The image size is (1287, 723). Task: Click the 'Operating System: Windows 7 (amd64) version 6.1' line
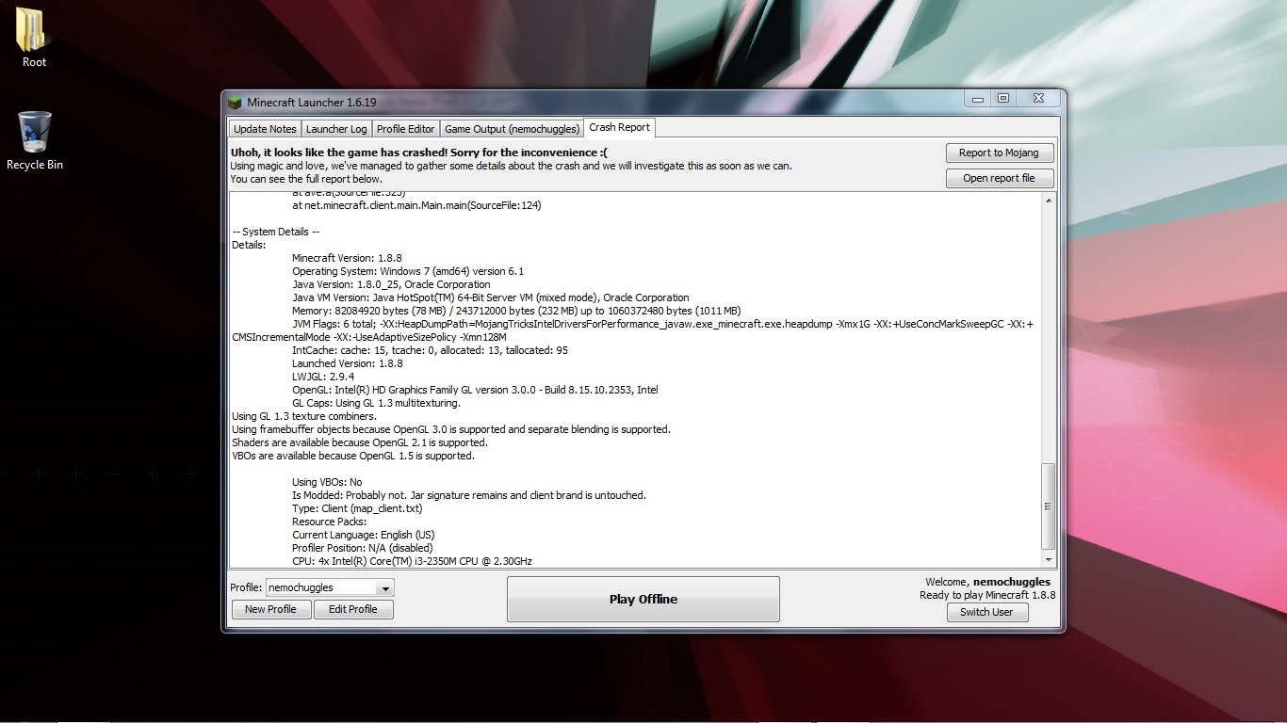(x=408, y=271)
